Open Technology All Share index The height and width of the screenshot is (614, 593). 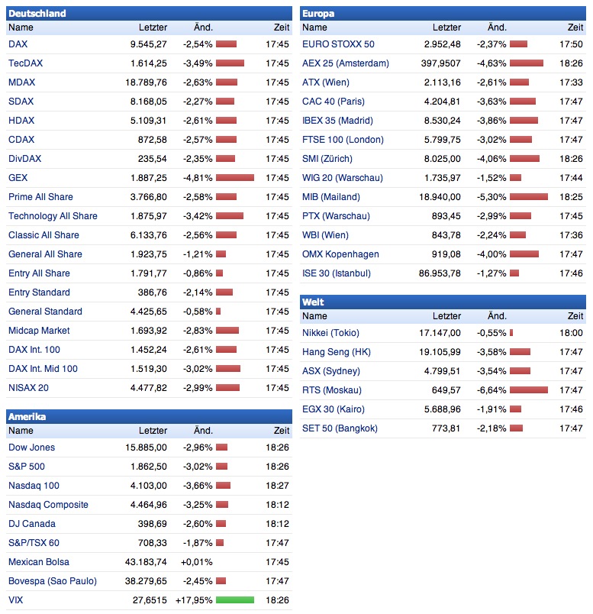click(53, 216)
